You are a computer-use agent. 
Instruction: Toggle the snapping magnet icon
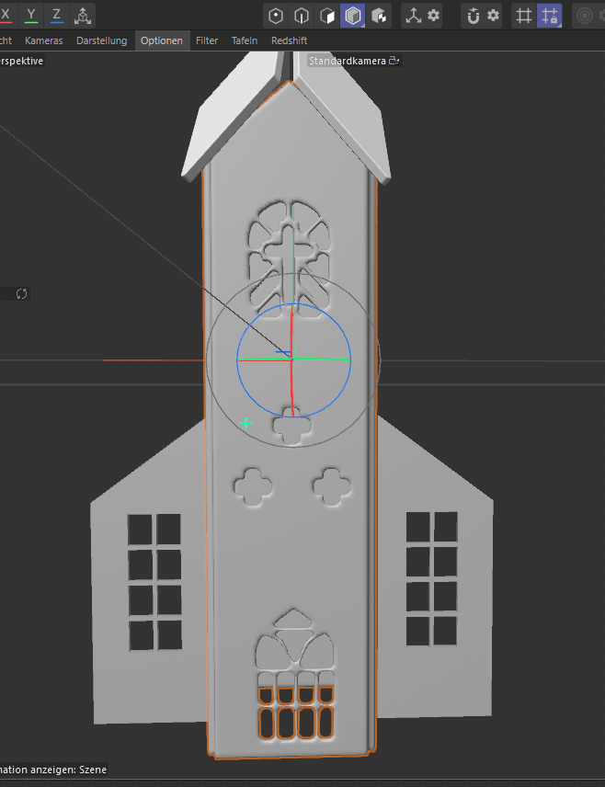point(473,16)
